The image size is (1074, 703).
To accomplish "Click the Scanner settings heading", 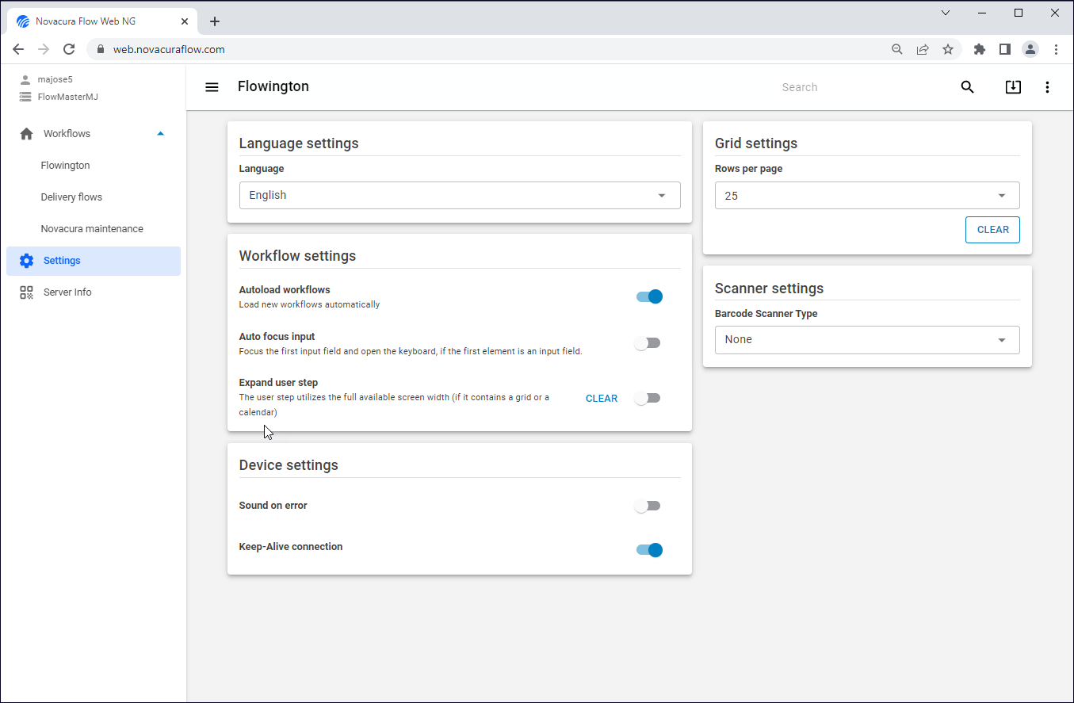I will [x=769, y=288].
